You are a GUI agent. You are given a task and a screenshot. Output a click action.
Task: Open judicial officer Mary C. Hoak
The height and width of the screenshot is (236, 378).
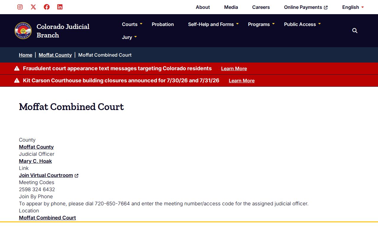tap(35, 161)
